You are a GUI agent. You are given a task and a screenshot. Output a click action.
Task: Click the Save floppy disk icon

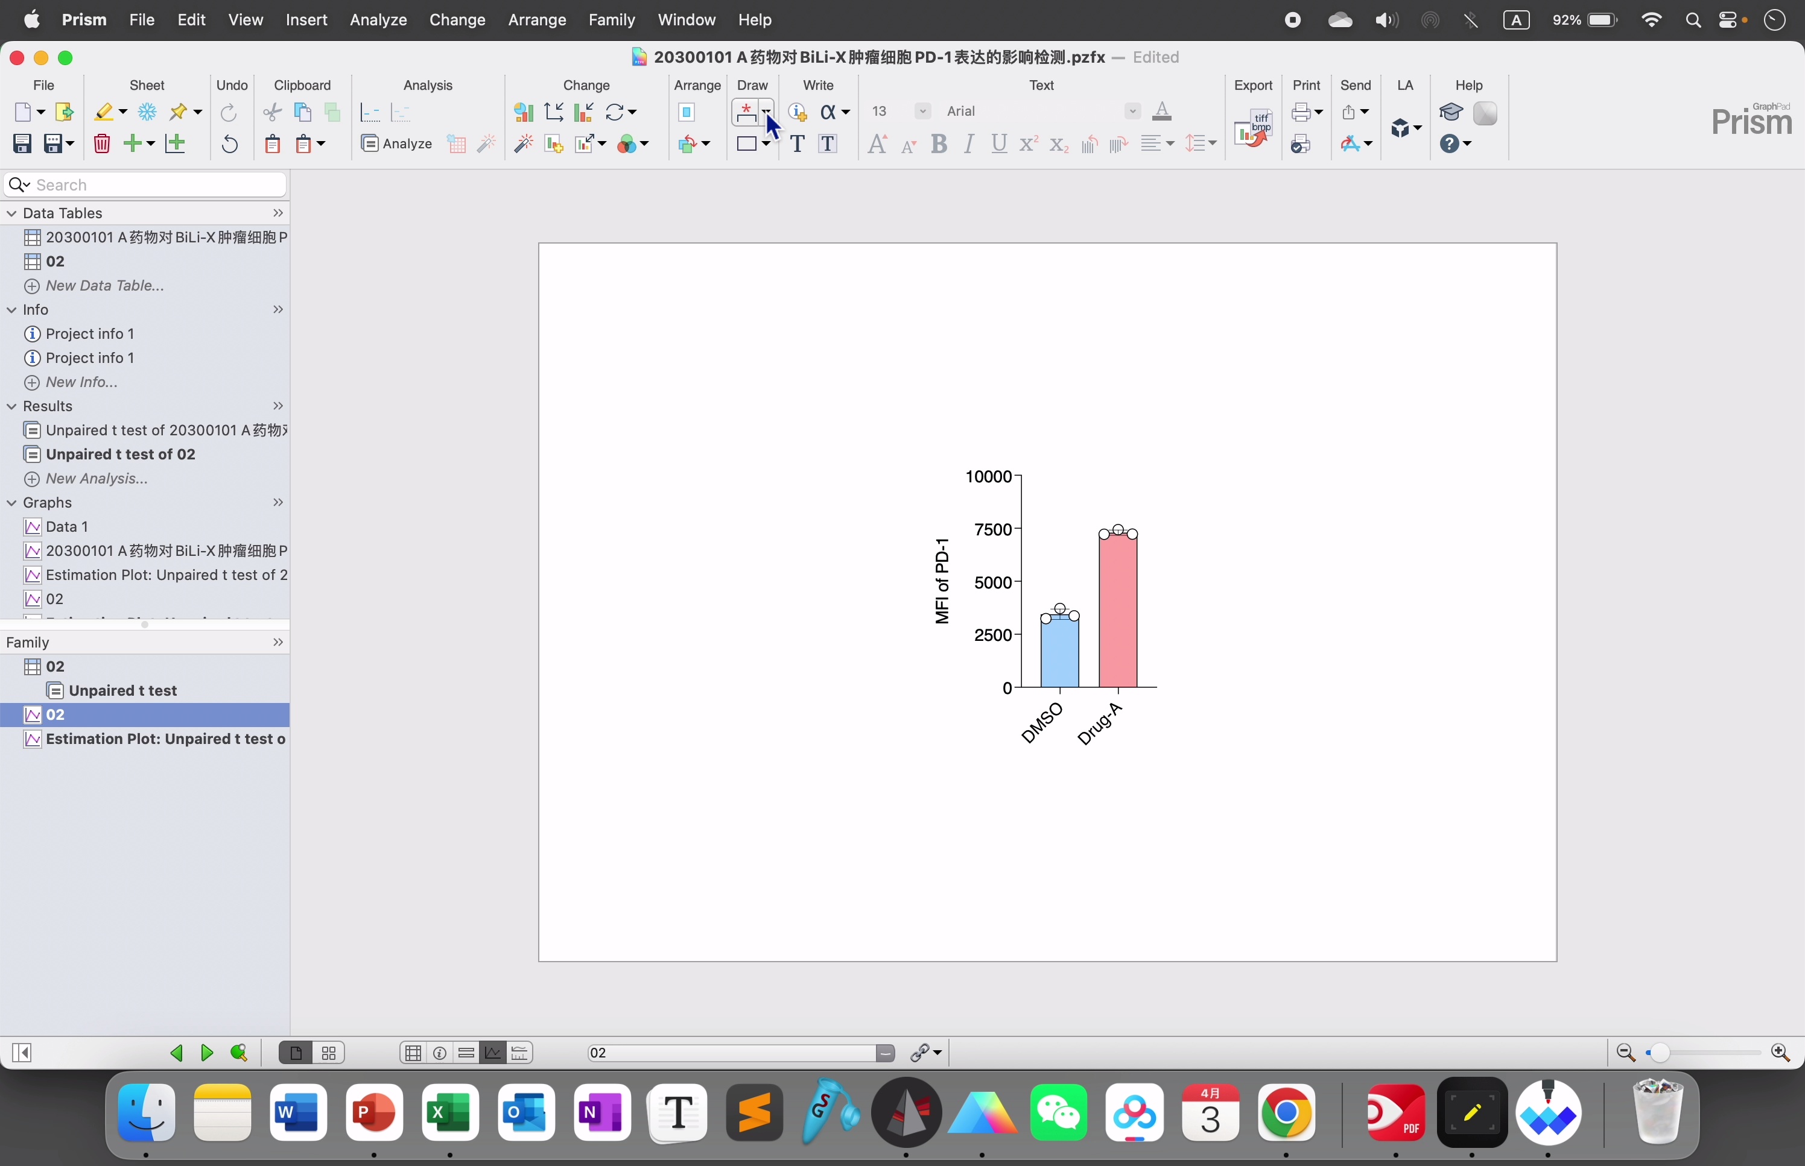(22, 144)
